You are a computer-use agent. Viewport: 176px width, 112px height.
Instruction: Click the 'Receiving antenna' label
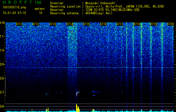[x=64, y=13]
